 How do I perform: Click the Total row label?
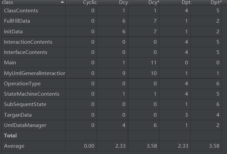10,136
